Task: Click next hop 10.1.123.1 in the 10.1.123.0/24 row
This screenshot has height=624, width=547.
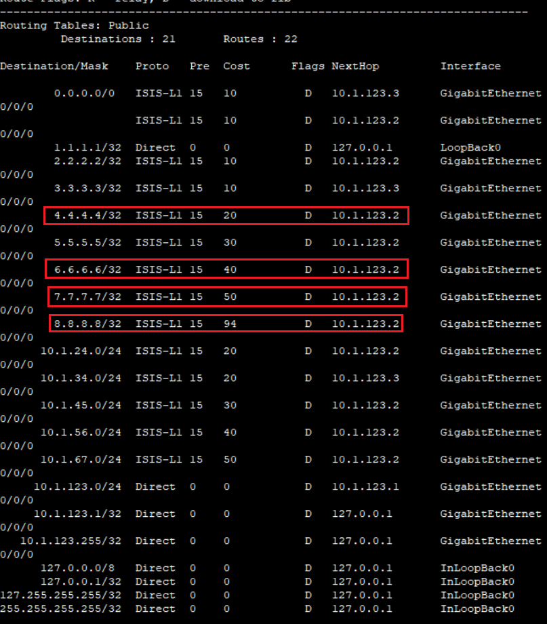Action: tap(365, 486)
